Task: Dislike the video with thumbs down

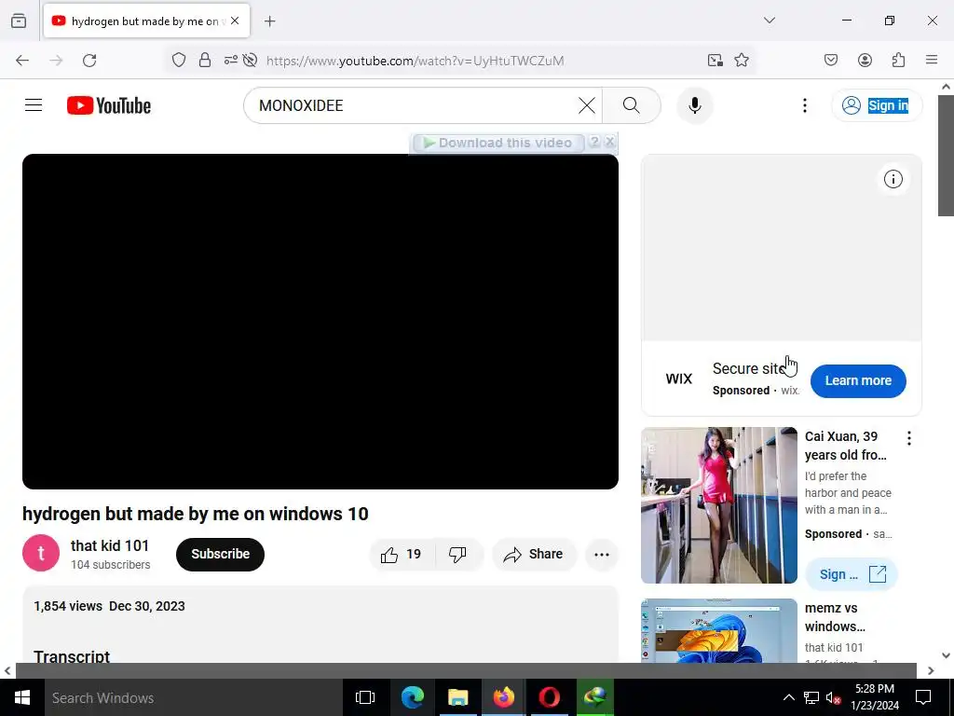Action: pos(458,554)
